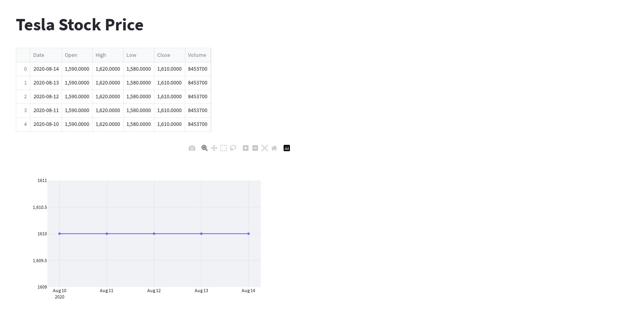
Task: Select the Zoom tool in the chart modebar
Action: click(204, 148)
